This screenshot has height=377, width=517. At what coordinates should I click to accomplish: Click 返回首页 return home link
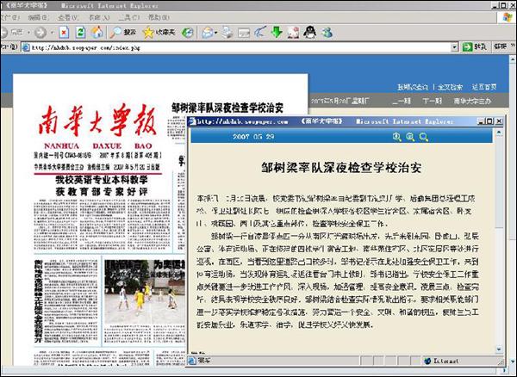click(x=484, y=87)
